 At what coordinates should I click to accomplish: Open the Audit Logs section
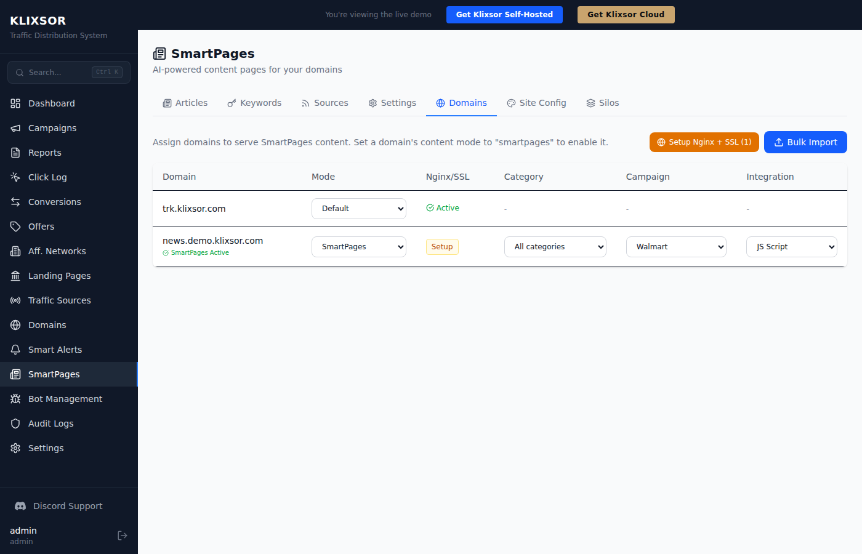click(50, 423)
